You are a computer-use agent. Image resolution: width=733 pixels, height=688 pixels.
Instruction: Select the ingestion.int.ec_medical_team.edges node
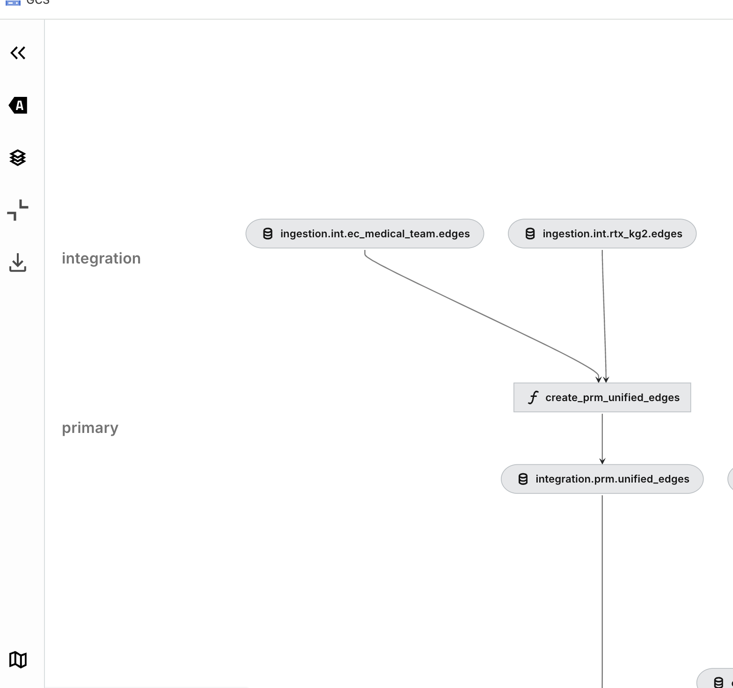(365, 234)
